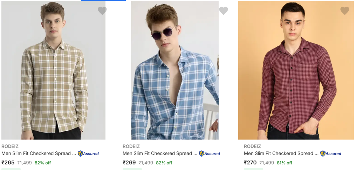Image resolution: width=356 pixels, height=170 pixels.
Task: Favorite the maroon shirt using heart icon
Action: [345, 11]
